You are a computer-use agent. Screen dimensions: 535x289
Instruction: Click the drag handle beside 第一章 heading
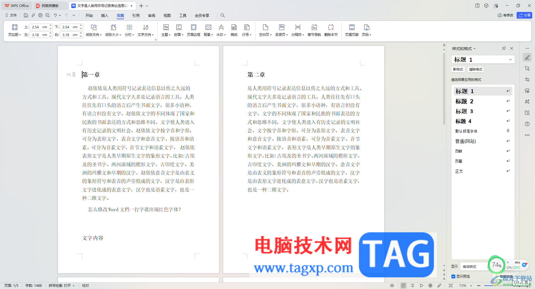coord(74,74)
